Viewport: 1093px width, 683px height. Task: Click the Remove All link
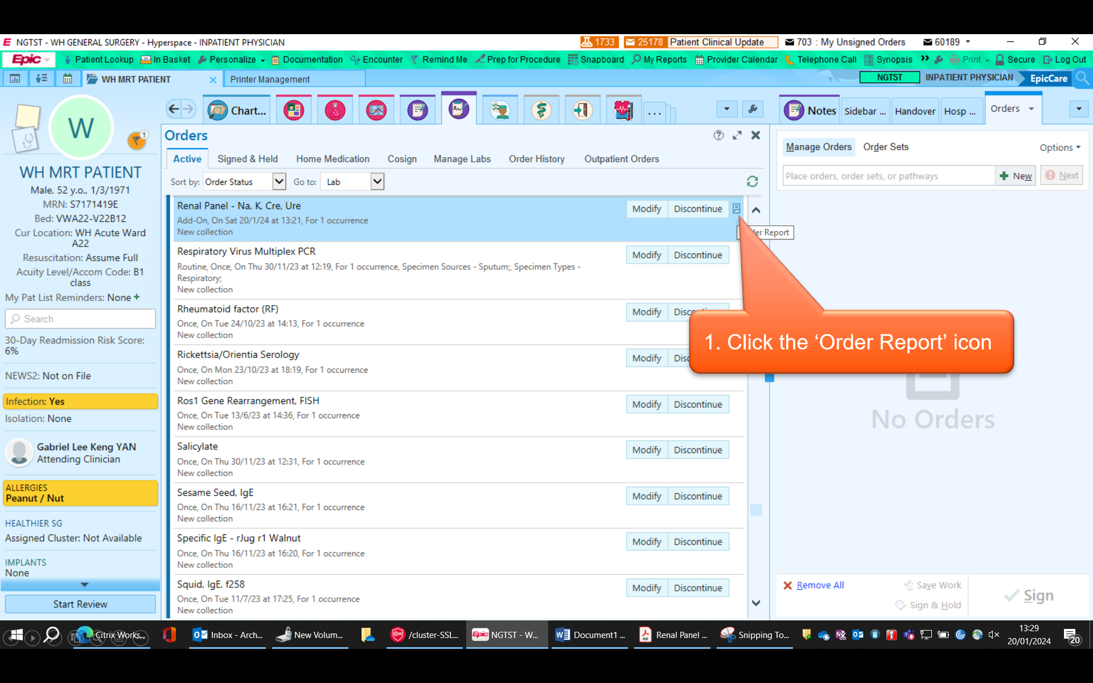820,585
